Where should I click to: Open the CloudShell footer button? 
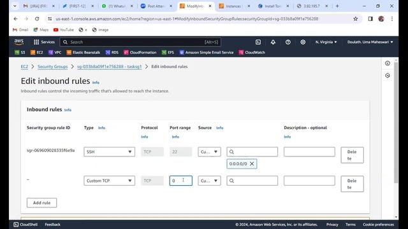click(x=25, y=225)
